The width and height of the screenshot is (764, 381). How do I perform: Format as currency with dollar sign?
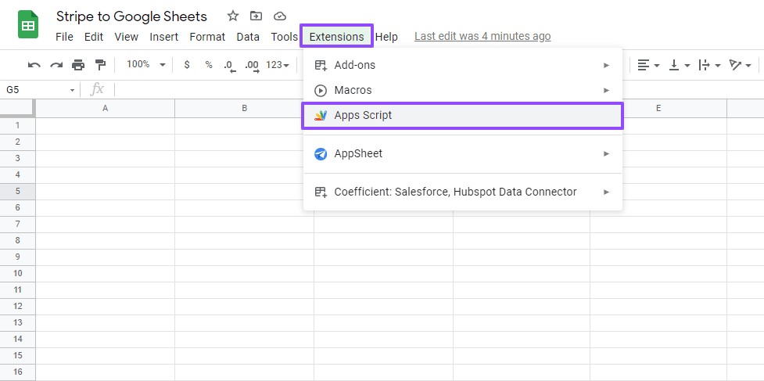(x=186, y=65)
